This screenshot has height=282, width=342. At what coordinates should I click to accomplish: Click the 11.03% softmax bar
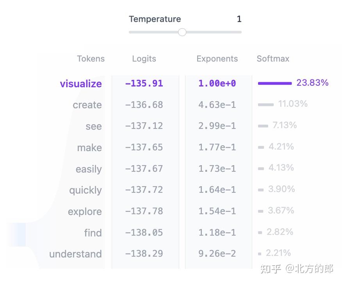[266, 105]
